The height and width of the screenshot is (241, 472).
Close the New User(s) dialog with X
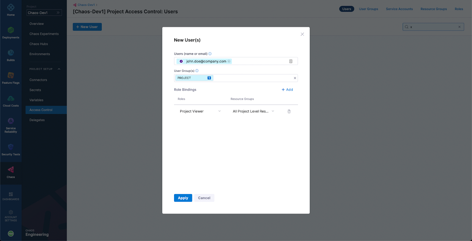(302, 34)
